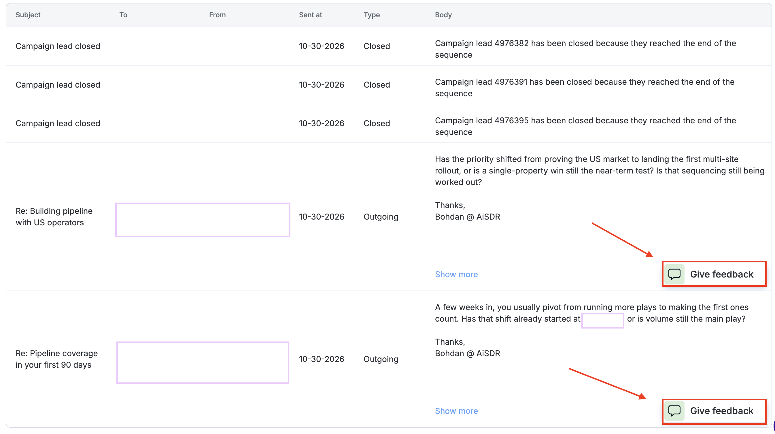Click Give feedback for the Building pipeline email
The image size is (775, 434).
[714, 274]
